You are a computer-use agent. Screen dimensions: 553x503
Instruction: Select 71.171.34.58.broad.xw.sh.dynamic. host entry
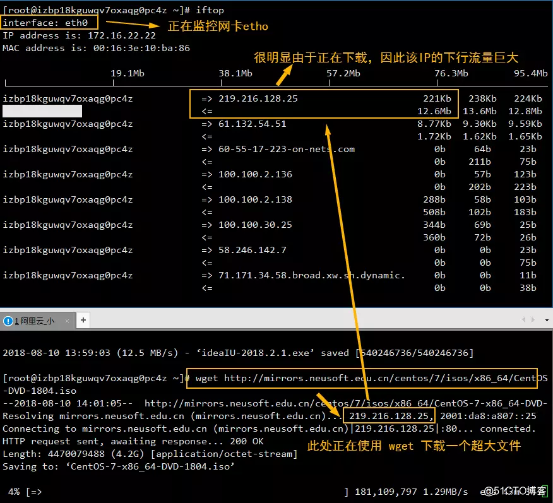tap(311, 275)
